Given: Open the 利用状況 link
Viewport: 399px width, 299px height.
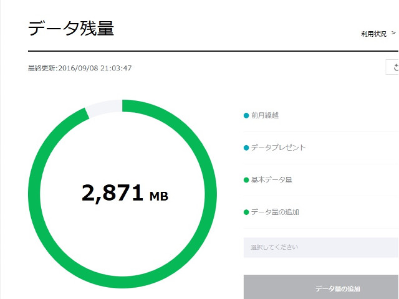Looking at the screenshot, I should [373, 34].
